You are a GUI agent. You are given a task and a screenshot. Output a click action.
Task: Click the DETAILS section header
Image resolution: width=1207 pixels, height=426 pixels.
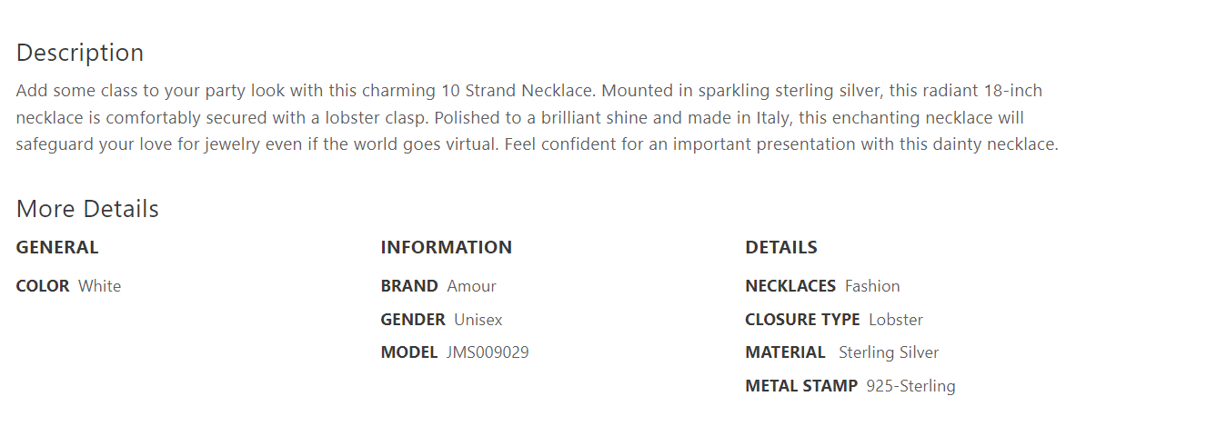point(780,247)
